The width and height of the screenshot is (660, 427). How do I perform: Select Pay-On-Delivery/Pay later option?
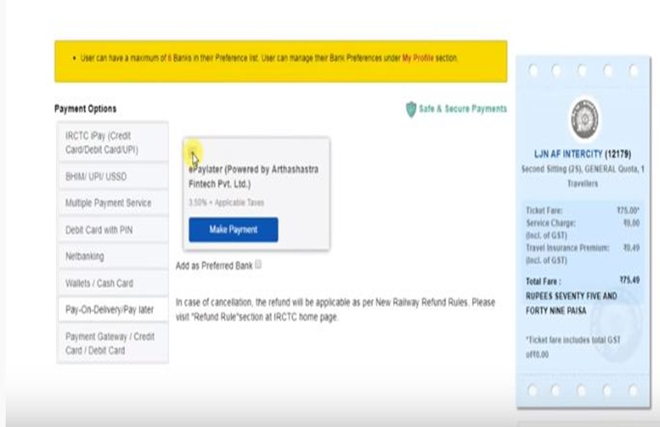[x=112, y=309]
